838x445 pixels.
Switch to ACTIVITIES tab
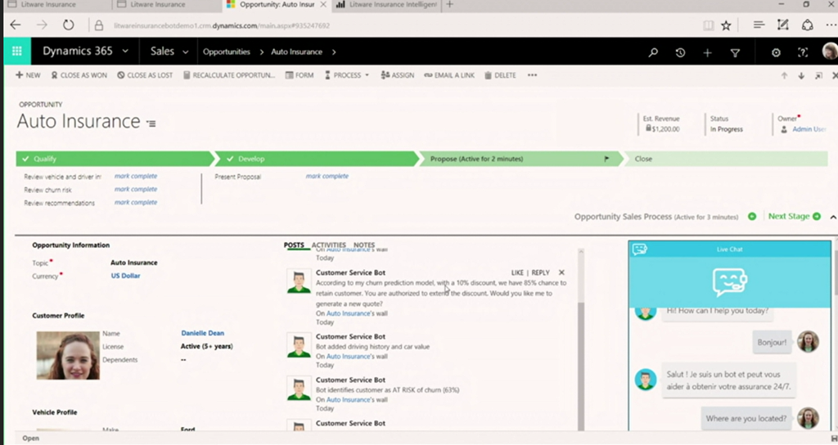329,245
